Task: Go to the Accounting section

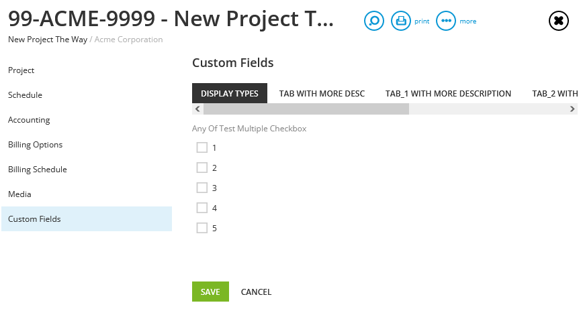Action: pyautogui.click(x=29, y=120)
